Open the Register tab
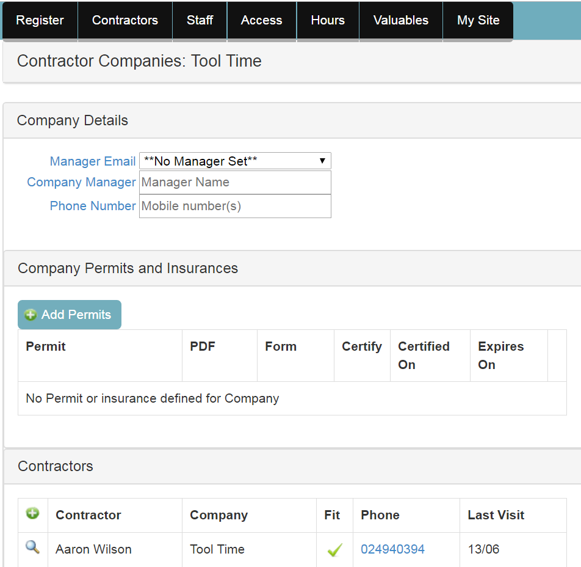This screenshot has width=581, height=567. click(x=40, y=20)
